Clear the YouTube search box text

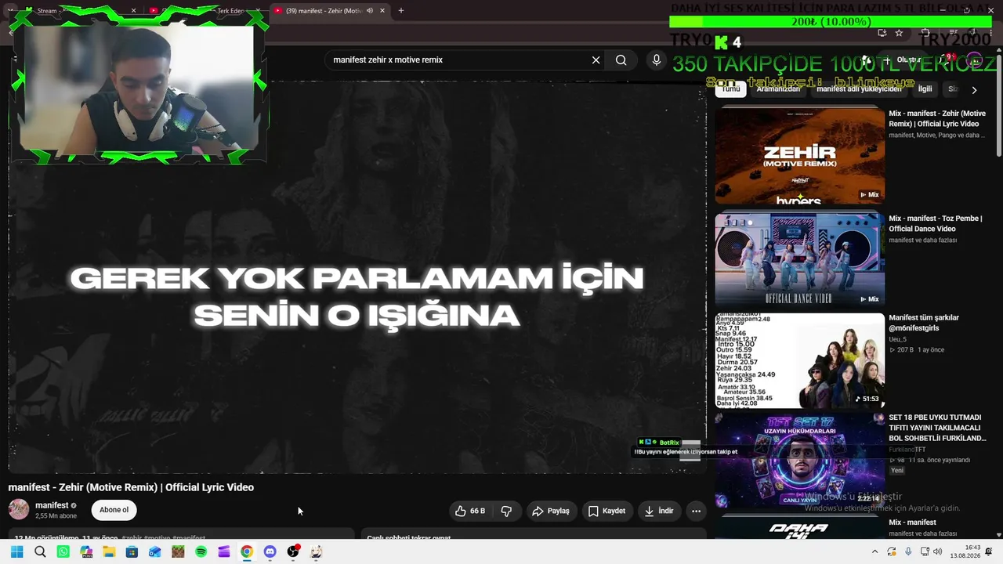596,60
